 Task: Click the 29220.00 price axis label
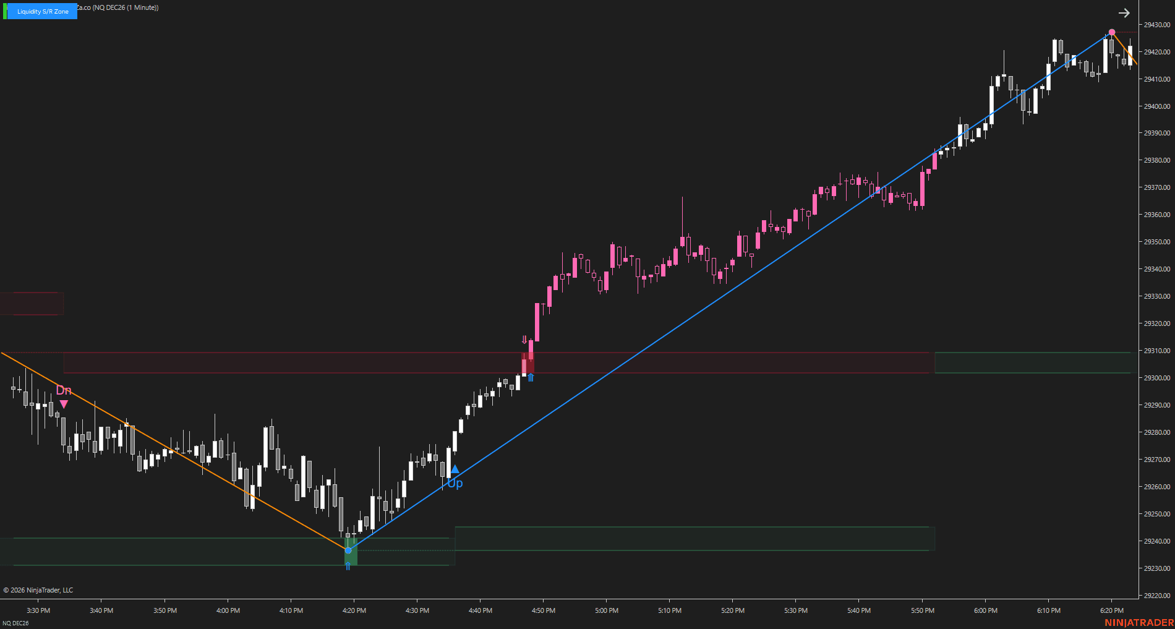pyautogui.click(x=1156, y=596)
